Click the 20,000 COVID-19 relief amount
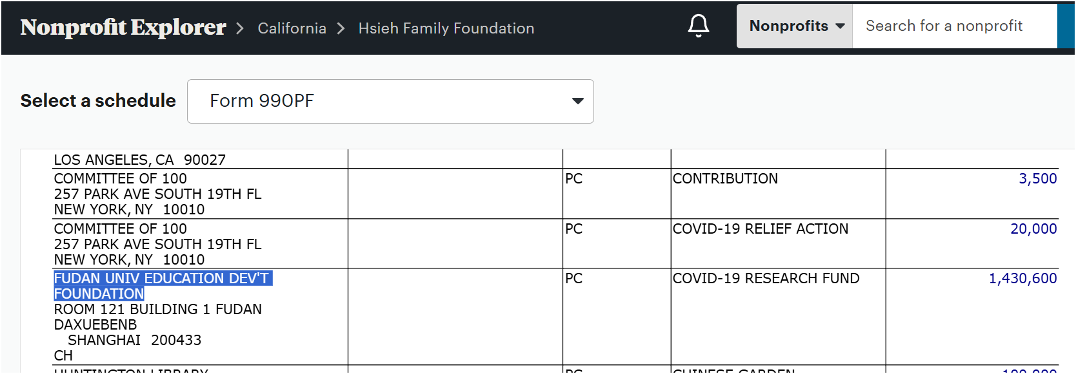The width and height of the screenshot is (1076, 374). click(1033, 229)
